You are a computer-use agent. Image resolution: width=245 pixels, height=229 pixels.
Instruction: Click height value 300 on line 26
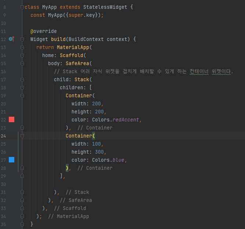pos(99,152)
